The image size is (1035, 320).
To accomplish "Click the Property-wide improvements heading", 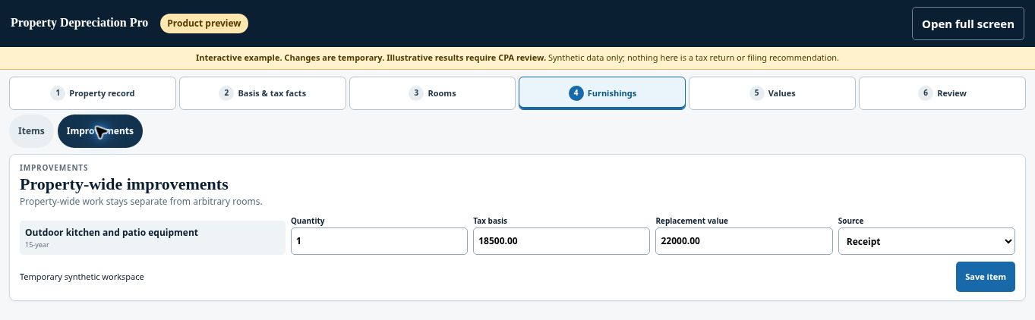I will [124, 184].
